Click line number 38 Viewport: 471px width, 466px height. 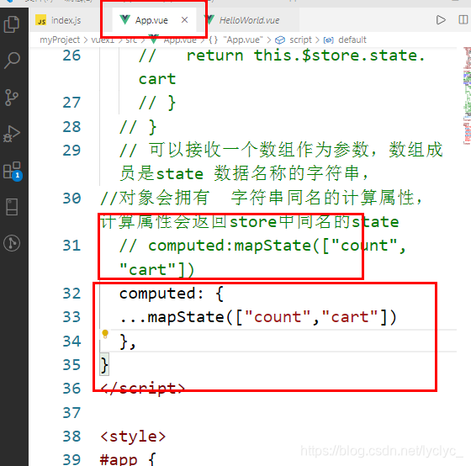click(71, 437)
